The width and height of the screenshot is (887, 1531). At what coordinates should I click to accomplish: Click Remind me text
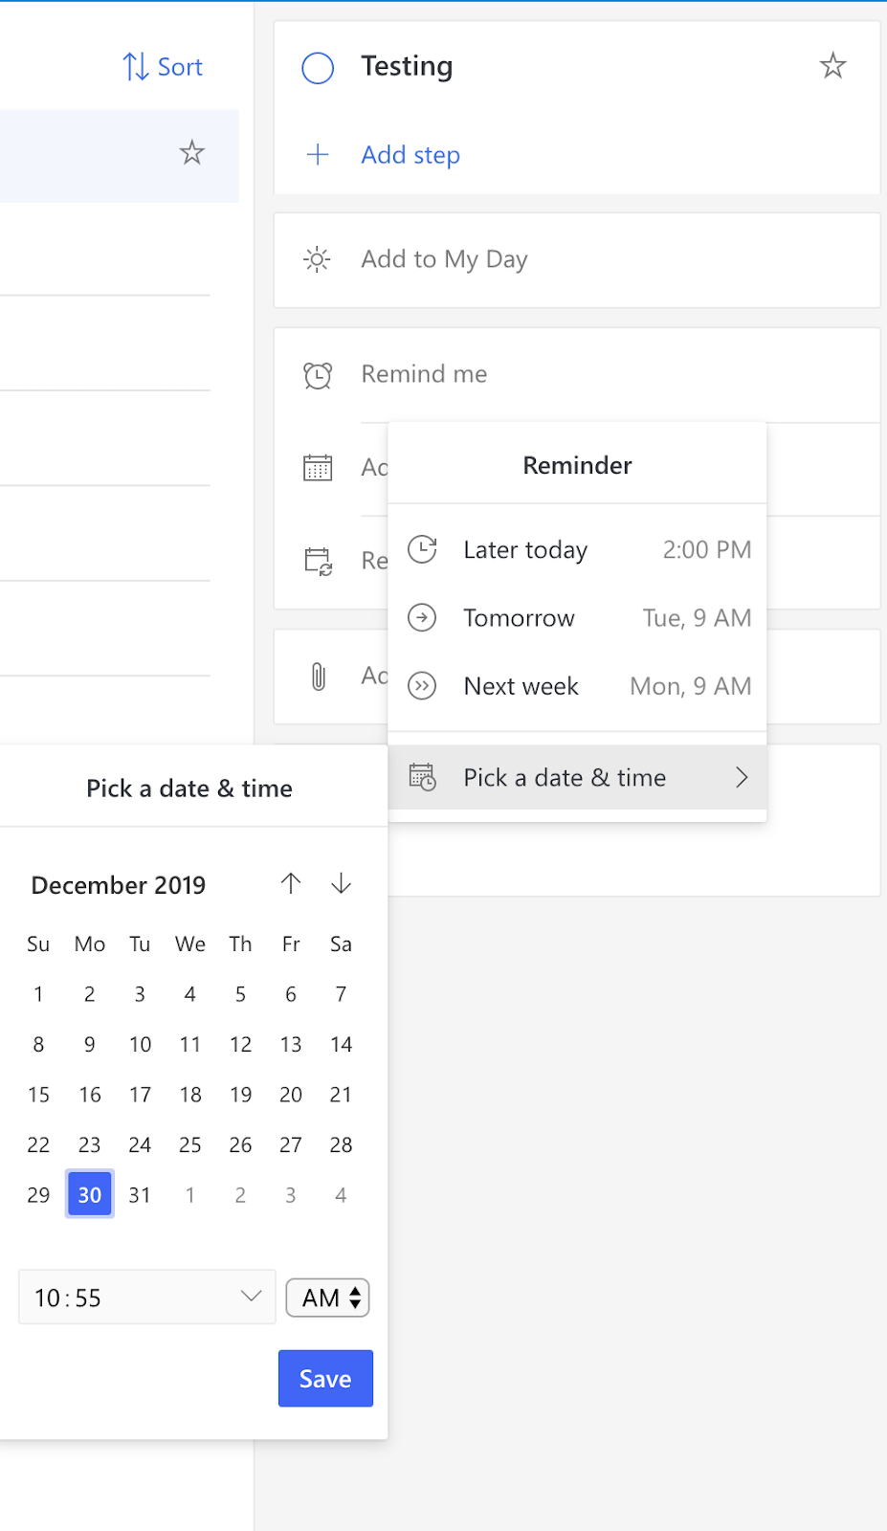[x=424, y=374]
